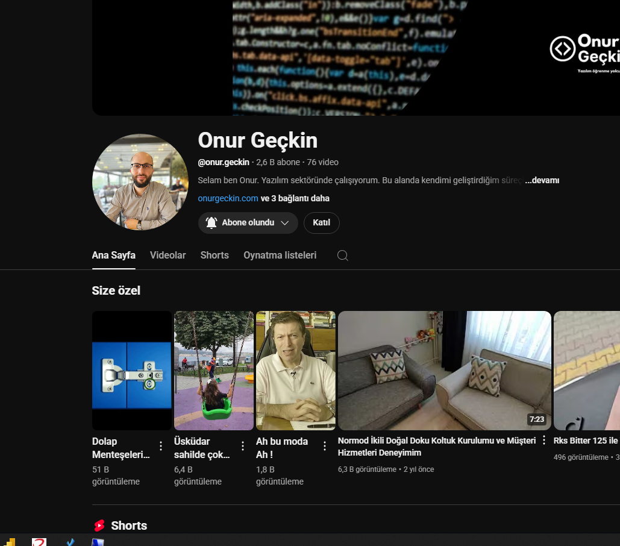Open the blue checkmark taskbar icon
620x546 pixels.
[70, 542]
